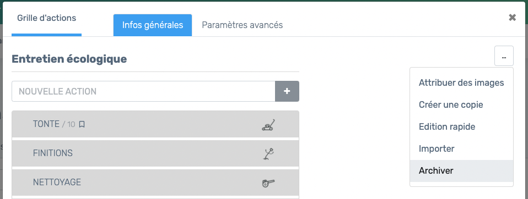Click the string trimmer icon beside FINITIONS
This screenshot has height=199, width=528.
point(268,154)
